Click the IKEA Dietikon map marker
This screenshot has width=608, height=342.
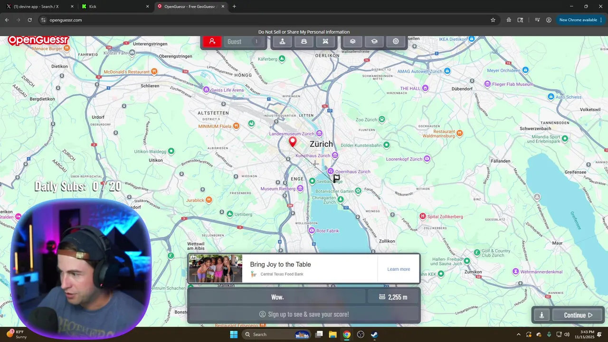[471, 39]
